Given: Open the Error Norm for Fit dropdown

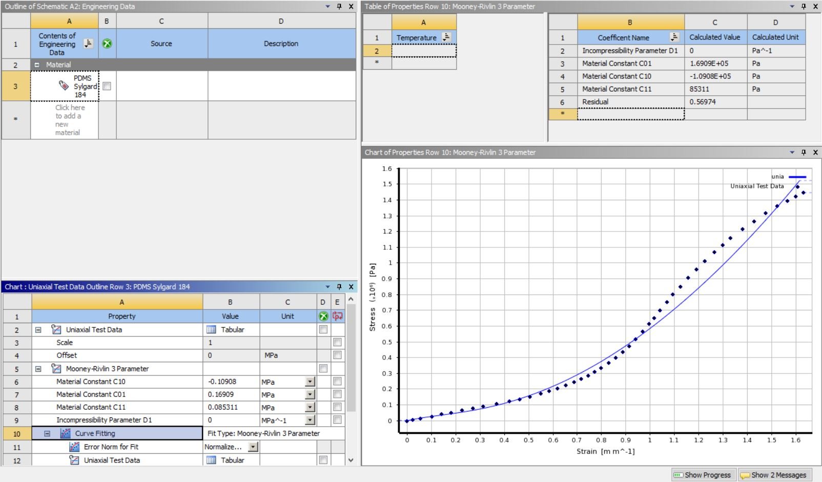Looking at the screenshot, I should tap(253, 447).
